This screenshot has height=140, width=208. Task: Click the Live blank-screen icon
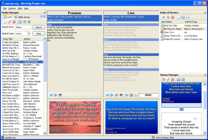[121, 95]
